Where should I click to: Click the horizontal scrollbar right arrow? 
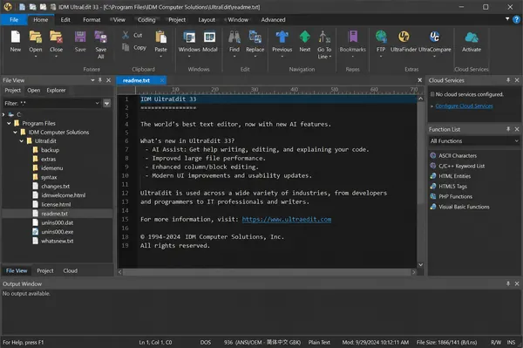pos(413,272)
